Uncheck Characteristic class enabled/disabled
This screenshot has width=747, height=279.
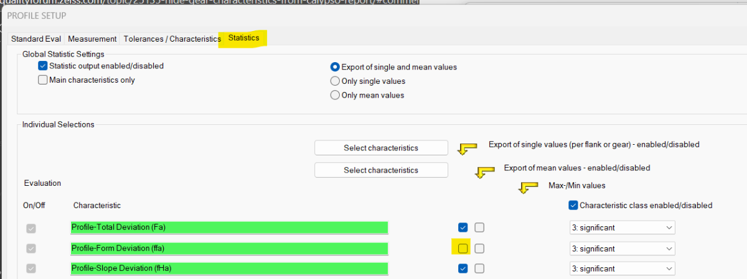pos(573,205)
